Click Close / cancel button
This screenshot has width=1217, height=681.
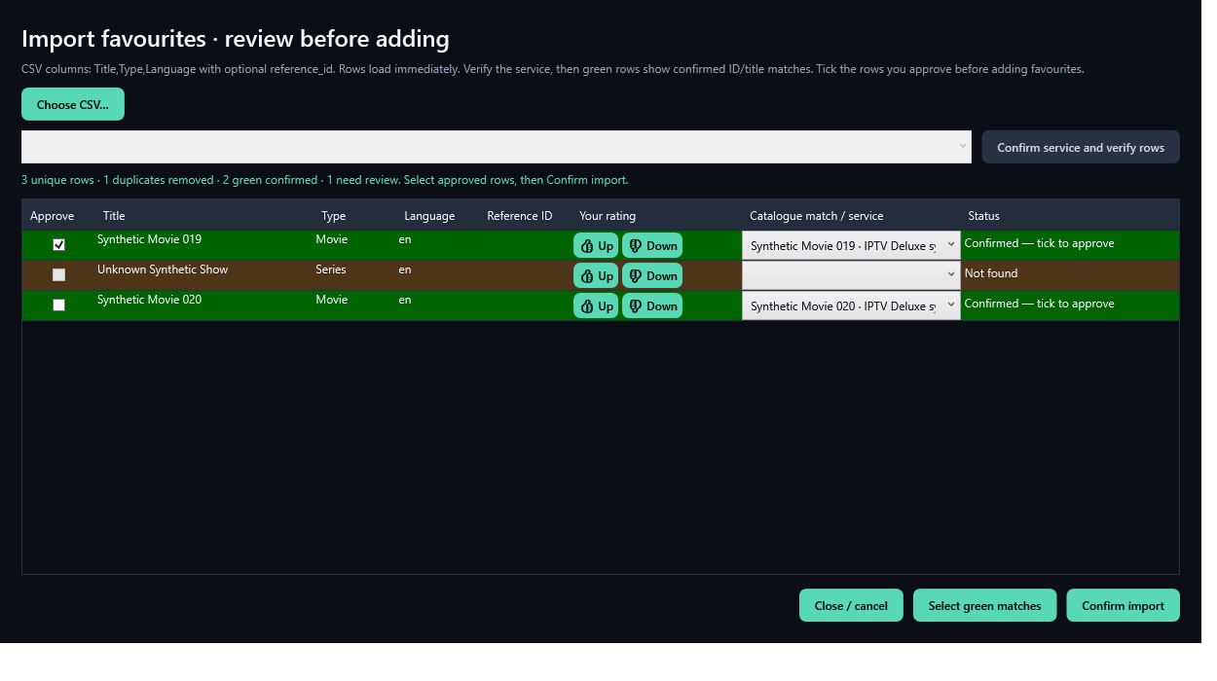[x=851, y=605]
